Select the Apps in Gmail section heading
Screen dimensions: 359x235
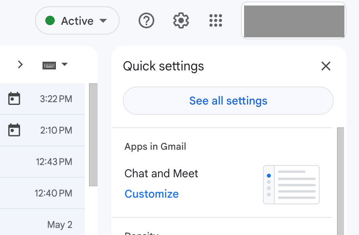click(155, 146)
